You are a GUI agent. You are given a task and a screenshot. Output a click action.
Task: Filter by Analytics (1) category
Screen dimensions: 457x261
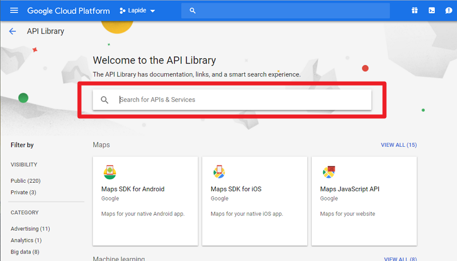click(26, 240)
